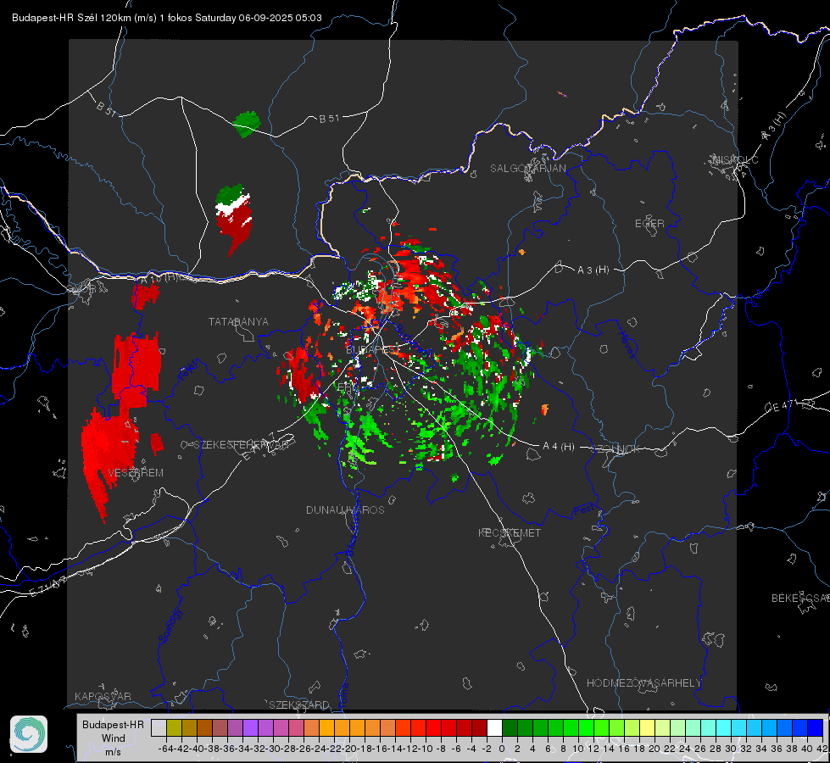This screenshot has width=830, height=763.
Task: Click the 'A 4 (H)' road label
Action: 559,447
